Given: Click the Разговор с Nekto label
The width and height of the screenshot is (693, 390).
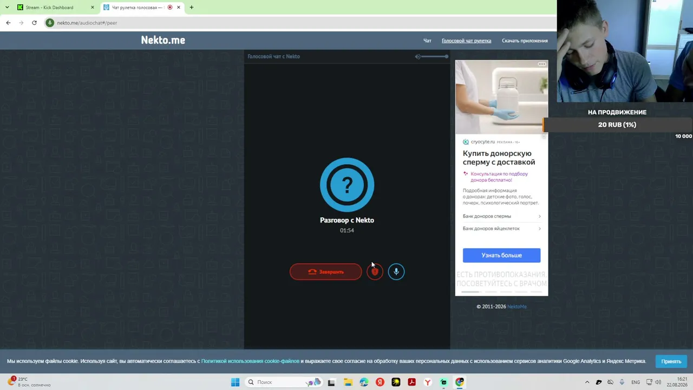Looking at the screenshot, I should 347,220.
